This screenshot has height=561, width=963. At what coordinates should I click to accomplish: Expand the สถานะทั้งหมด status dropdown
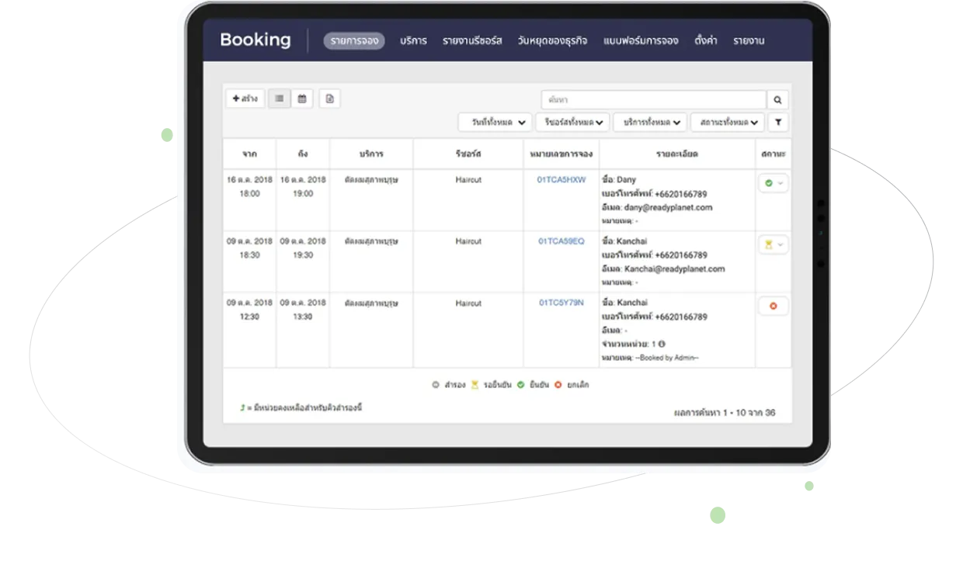(x=727, y=123)
